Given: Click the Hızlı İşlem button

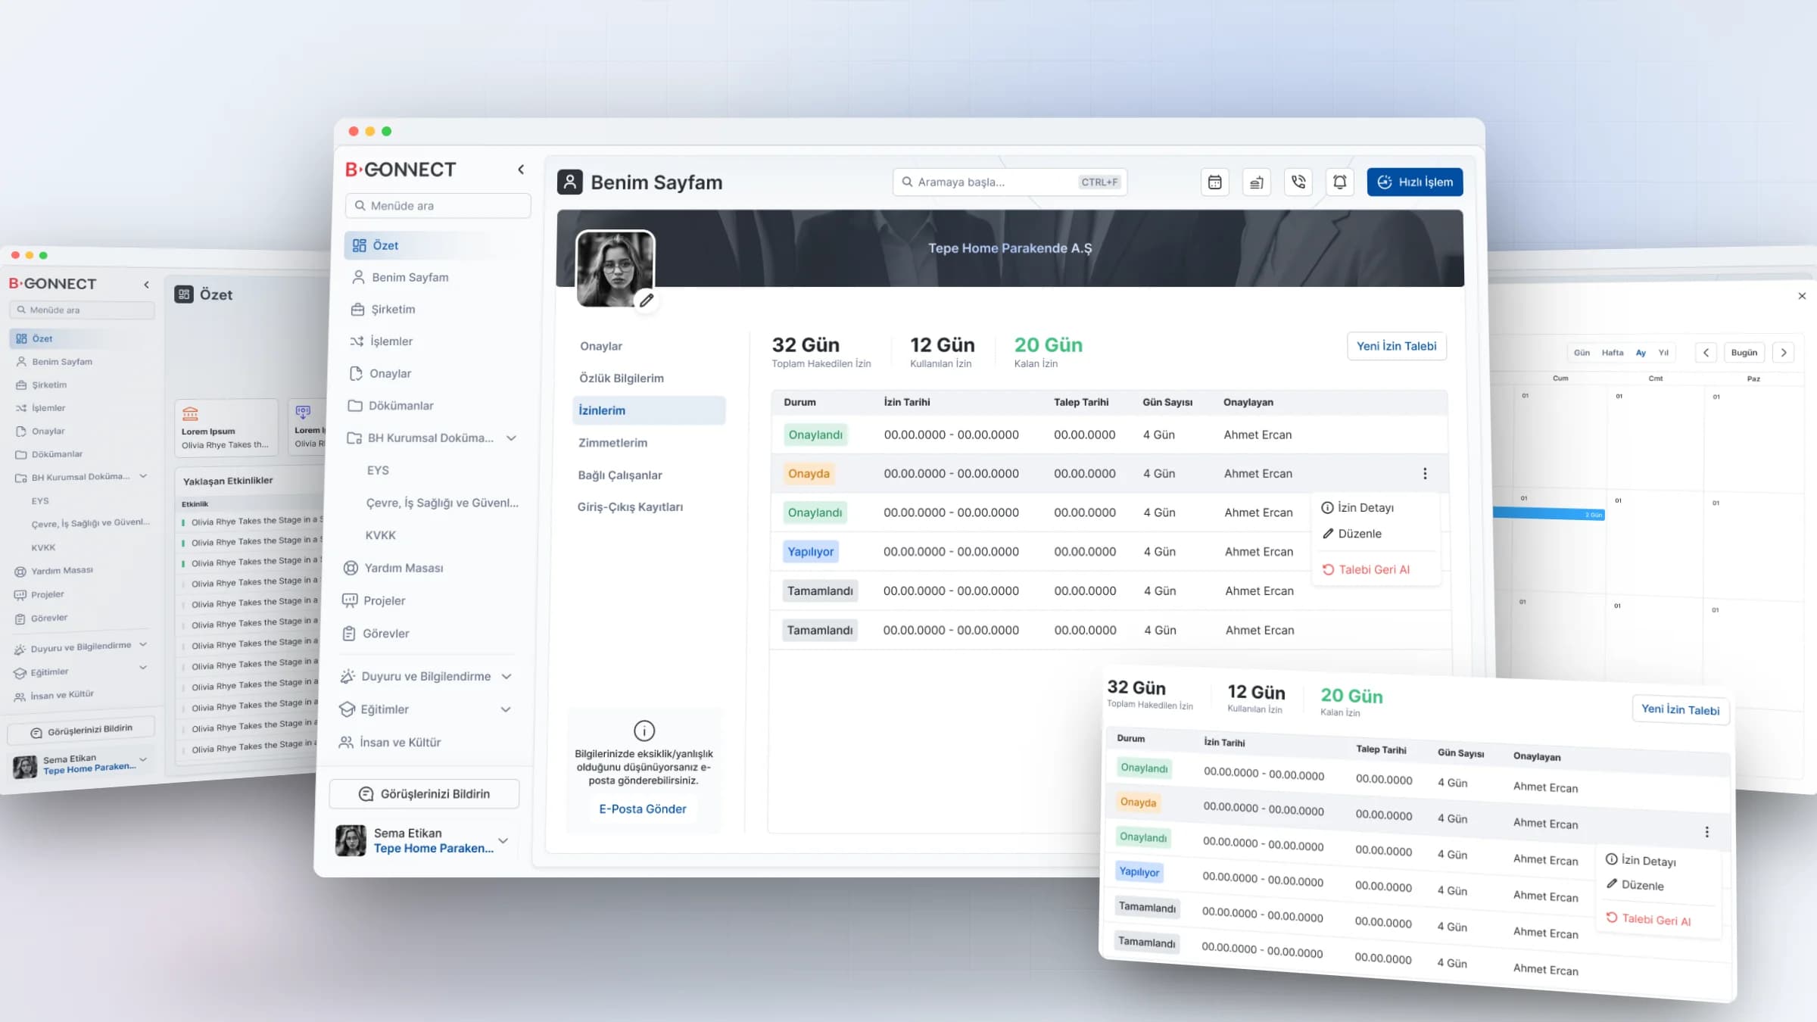Looking at the screenshot, I should click(x=1415, y=182).
